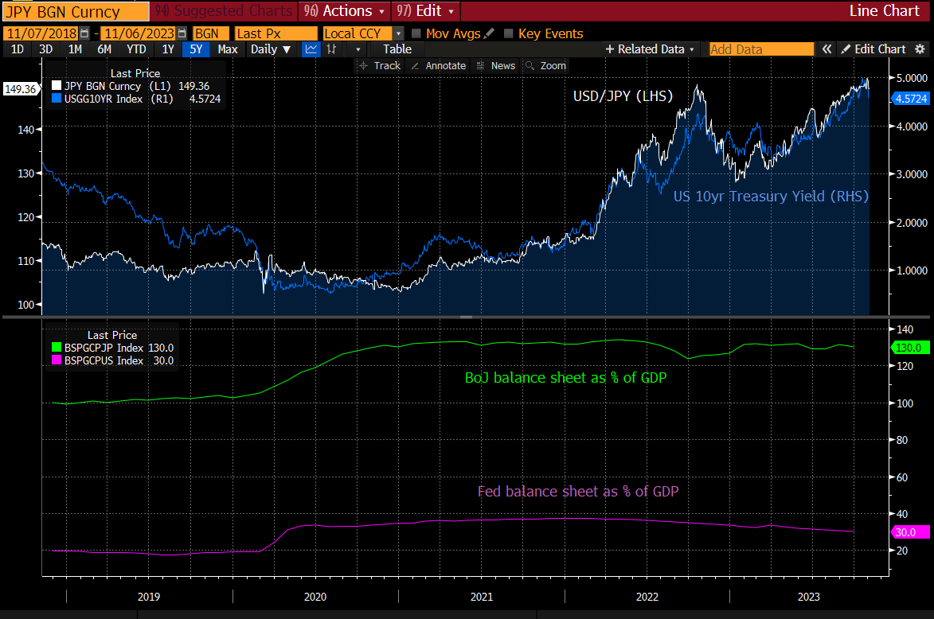
Task: Open the Local CCY dropdown arrow
Action: (x=398, y=34)
